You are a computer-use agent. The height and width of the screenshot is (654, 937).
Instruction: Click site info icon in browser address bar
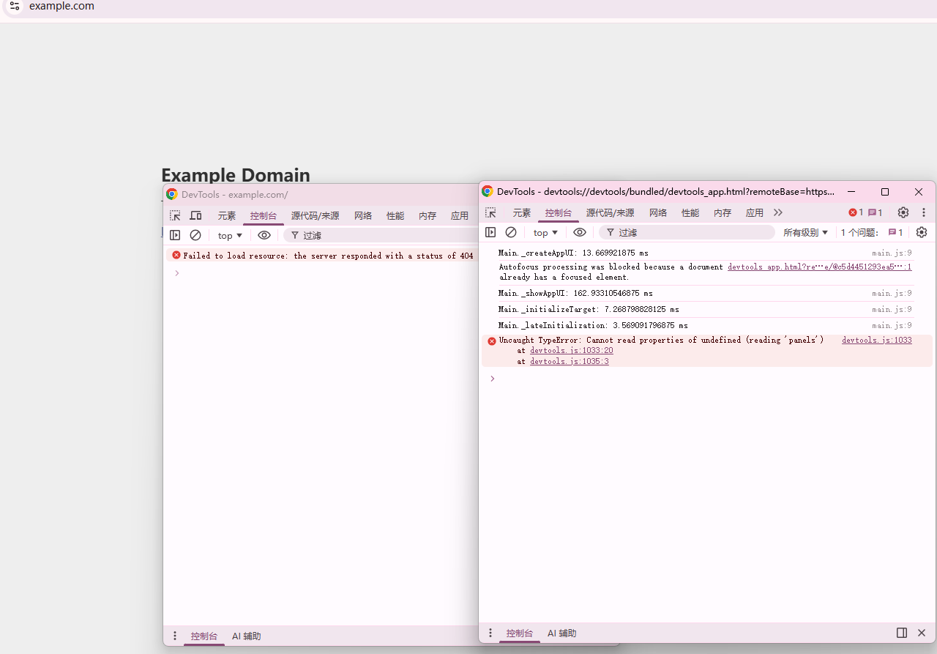pos(15,6)
